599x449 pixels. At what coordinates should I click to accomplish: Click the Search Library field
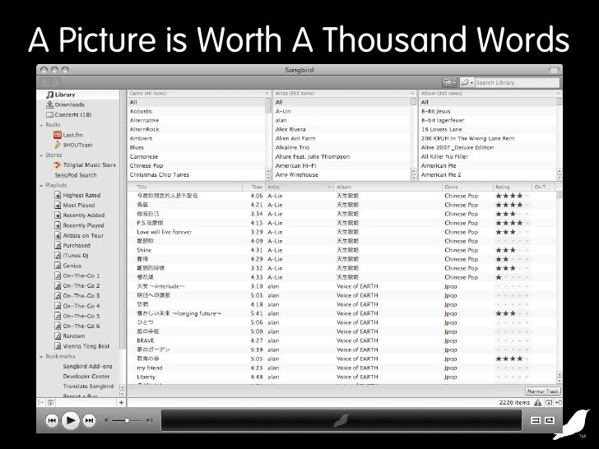click(x=518, y=82)
